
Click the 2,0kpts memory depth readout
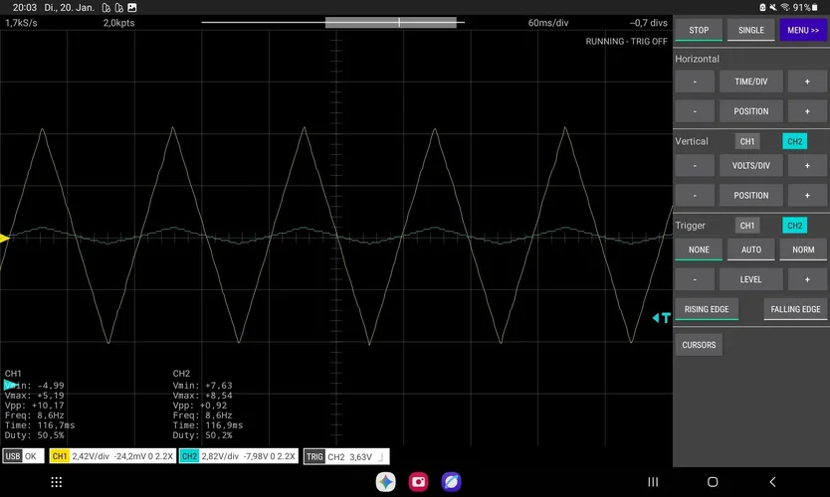118,23
